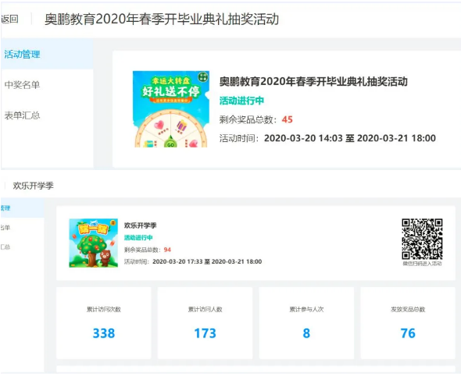Viewport: 461px width, 376px height.
Task: Select the bold 欢乐开学季 card title
Action: coord(140,225)
